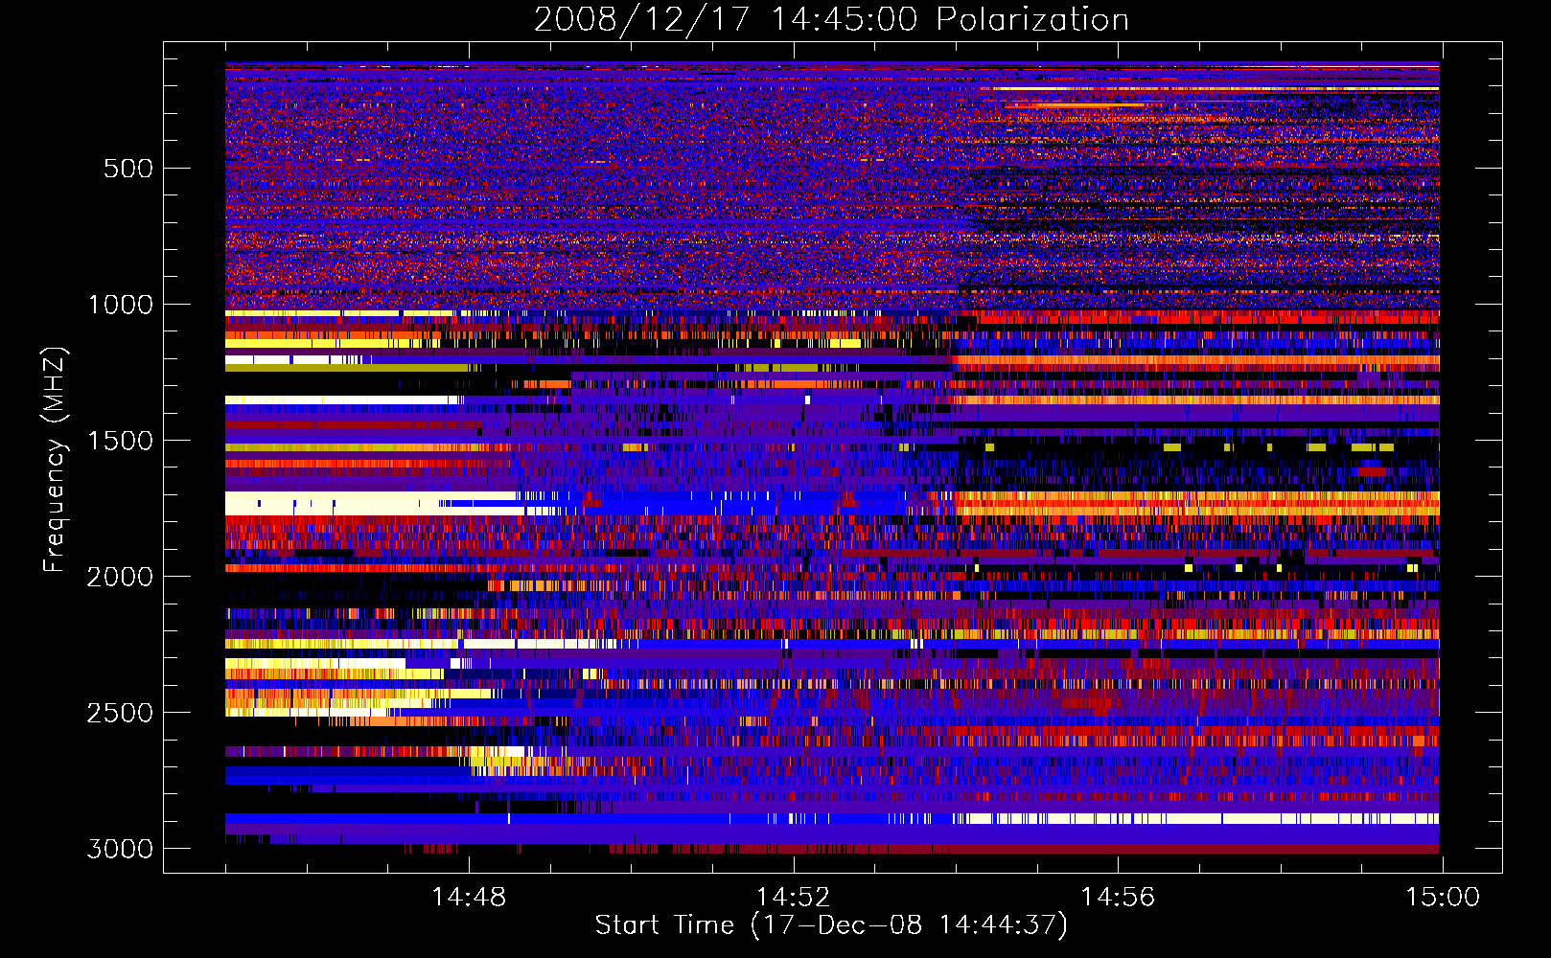Select the 1500 frequency tick label
1551x958 pixels.
pos(120,441)
